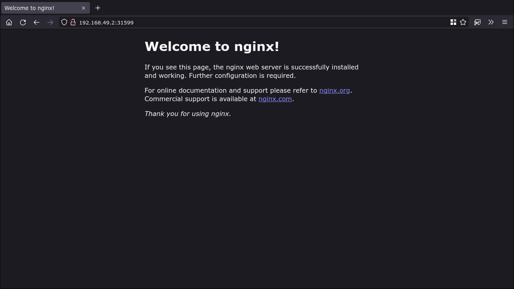View insecure connection padlock details

coord(73,22)
